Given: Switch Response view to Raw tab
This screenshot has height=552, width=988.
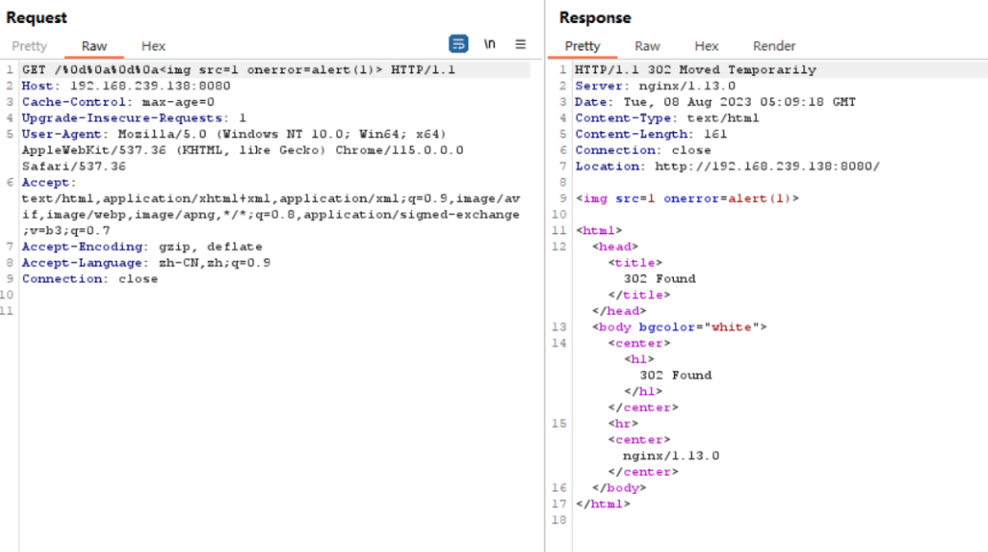Looking at the screenshot, I should point(647,46).
